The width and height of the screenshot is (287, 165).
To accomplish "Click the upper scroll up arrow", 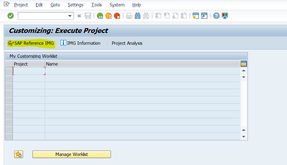I will 244,71.
